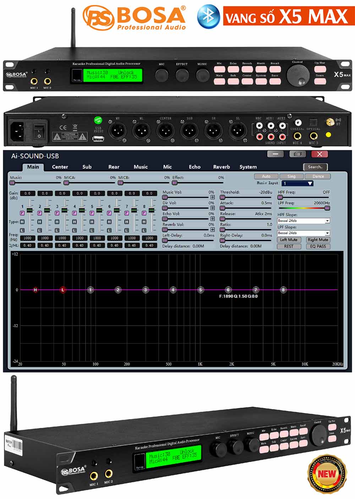The image size is (355, 499).
Task: Select the H high-pass node on EQ graph
Action: (x=35, y=290)
